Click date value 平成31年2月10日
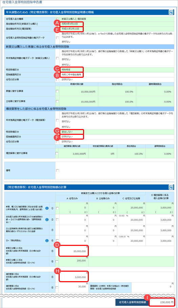 pos(71,29)
